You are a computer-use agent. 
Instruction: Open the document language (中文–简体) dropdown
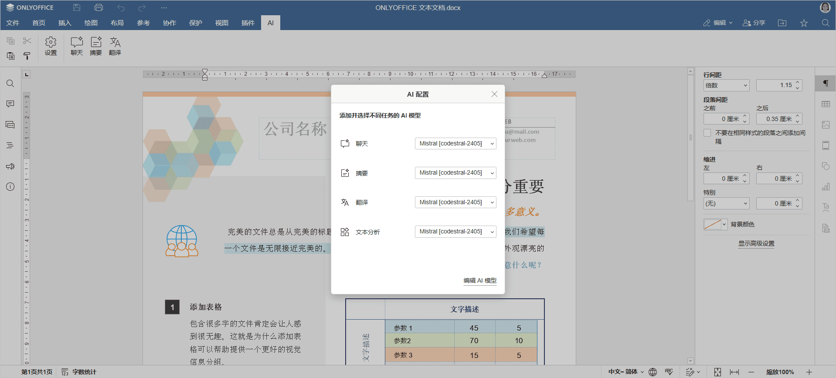pyautogui.click(x=626, y=372)
